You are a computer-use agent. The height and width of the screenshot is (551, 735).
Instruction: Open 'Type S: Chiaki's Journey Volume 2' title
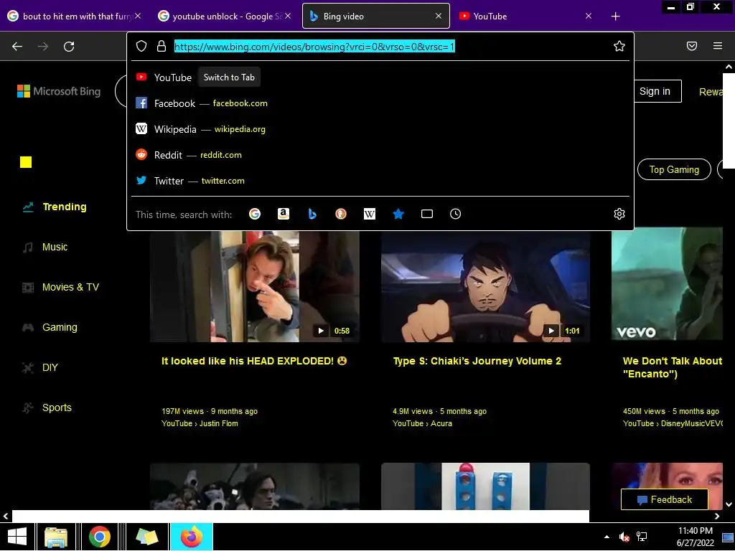point(477,361)
